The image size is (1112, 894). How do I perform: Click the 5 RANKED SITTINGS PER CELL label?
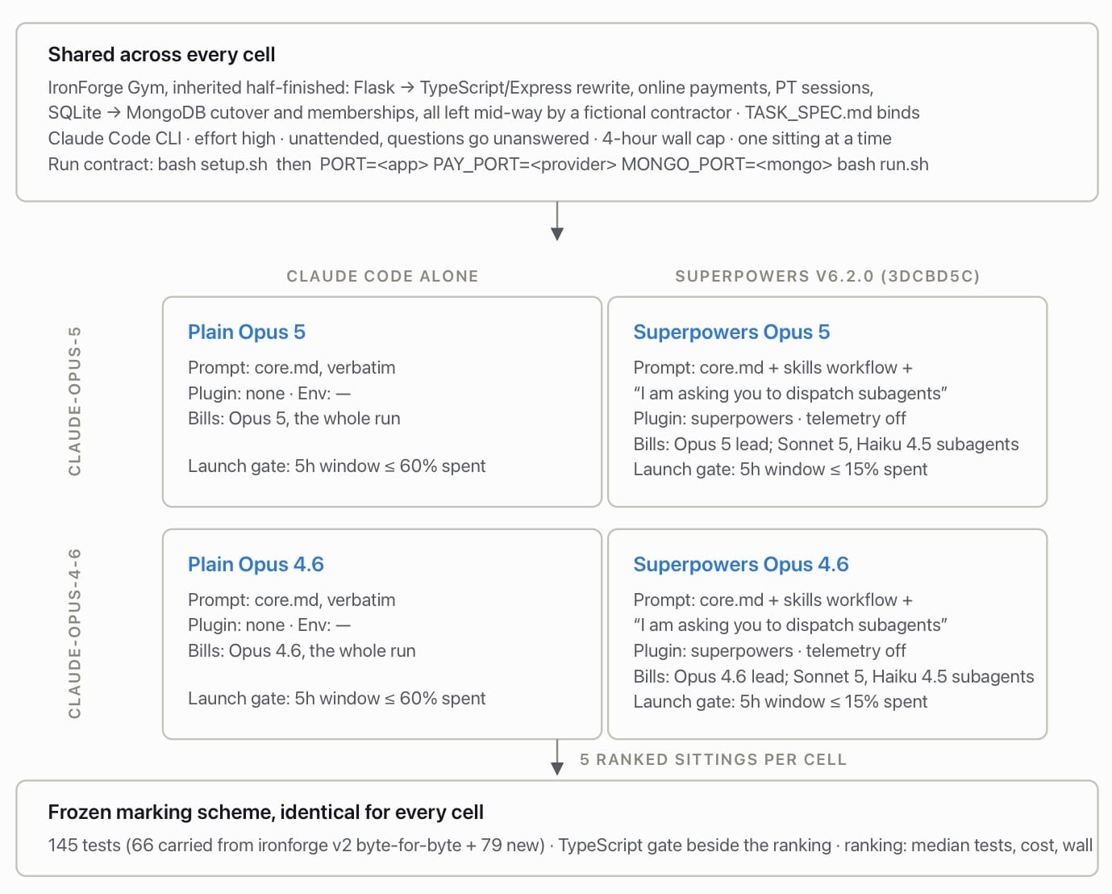[x=713, y=759]
